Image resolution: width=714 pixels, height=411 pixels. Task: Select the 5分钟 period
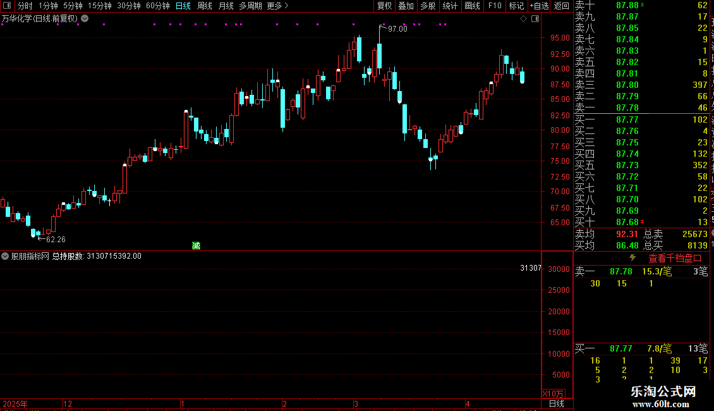pos(73,6)
